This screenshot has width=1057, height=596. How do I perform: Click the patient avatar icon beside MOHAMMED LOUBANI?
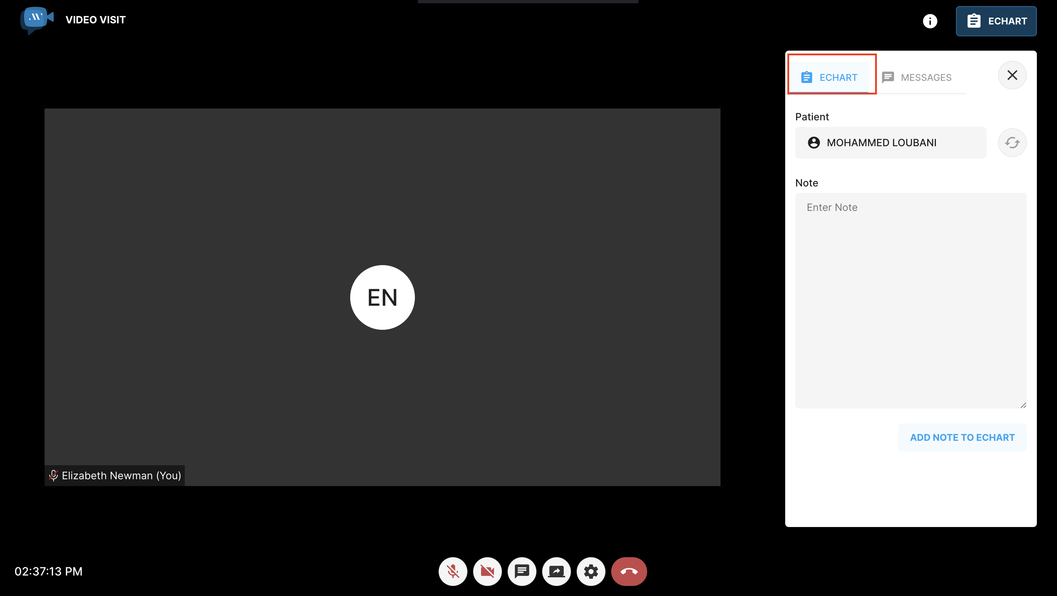click(813, 142)
